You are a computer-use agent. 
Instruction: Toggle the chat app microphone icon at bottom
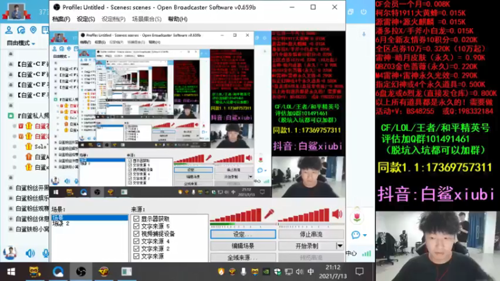(46, 254)
